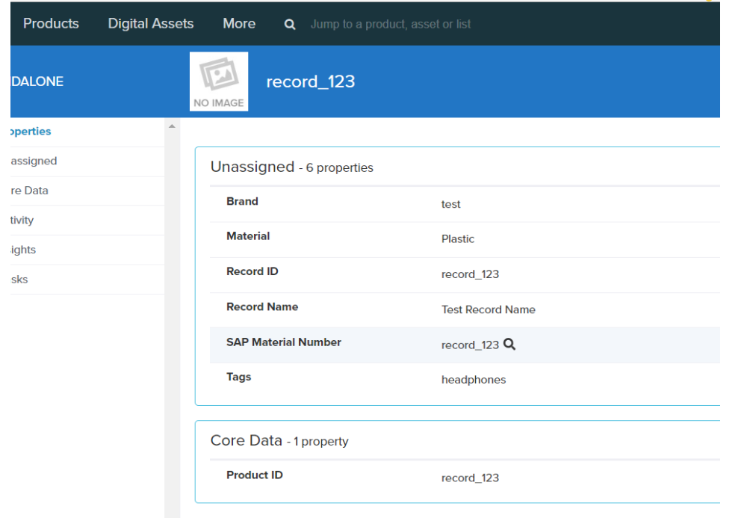Click the 'Test Record Name' value
Viewport: 753px width, 518px height.
[488, 309]
